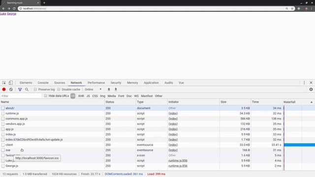Open runtime.js initiator (index) link
This screenshot has height=177, width=315.
tap(173, 114)
